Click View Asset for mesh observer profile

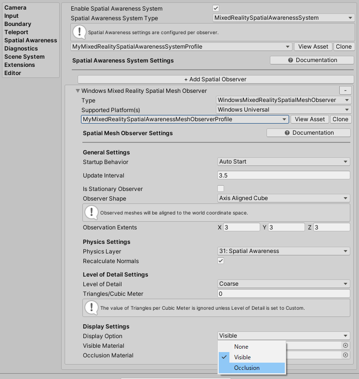309,119
